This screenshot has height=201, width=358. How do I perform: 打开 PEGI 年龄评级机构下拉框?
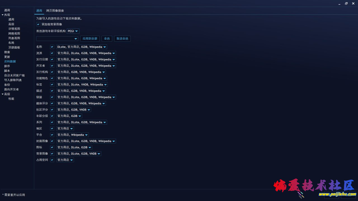point(73,31)
